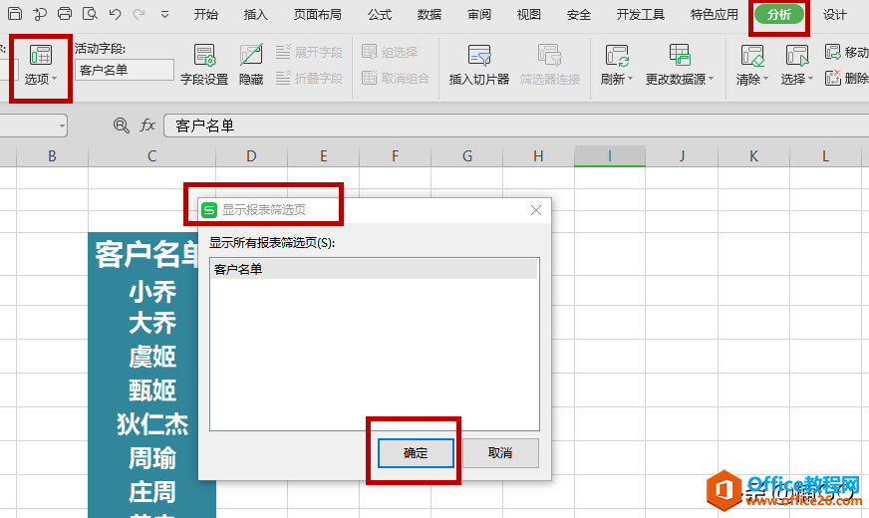Click the 大乔 cell
Image resolution: width=869 pixels, height=518 pixels.
[x=151, y=323]
